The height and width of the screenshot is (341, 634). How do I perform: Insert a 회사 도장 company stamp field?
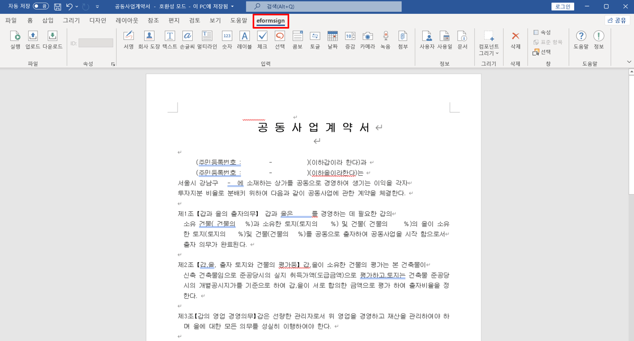(149, 40)
